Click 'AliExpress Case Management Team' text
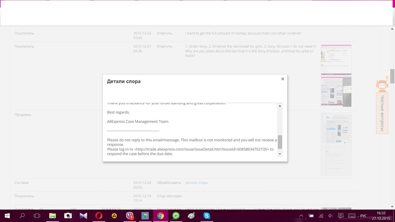 point(138,121)
